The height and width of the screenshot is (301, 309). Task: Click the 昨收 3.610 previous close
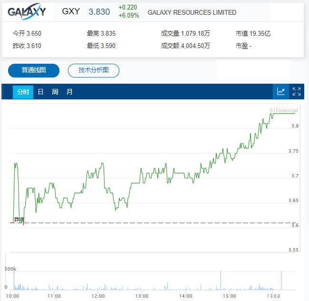27,46
